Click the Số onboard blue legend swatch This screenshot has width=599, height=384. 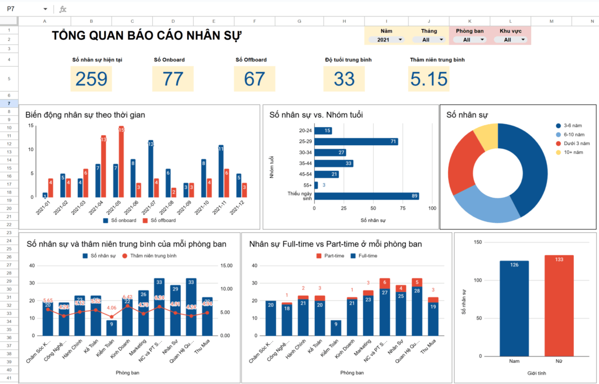pos(106,221)
